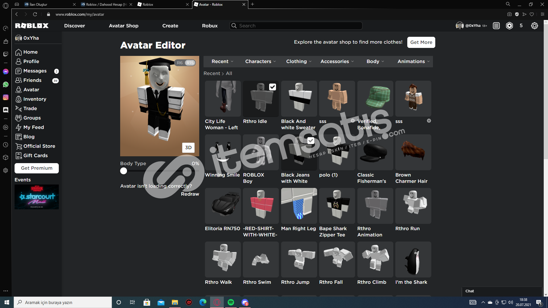Click the Roblox logo
Screen dimensions: 548x308
(x=32, y=26)
